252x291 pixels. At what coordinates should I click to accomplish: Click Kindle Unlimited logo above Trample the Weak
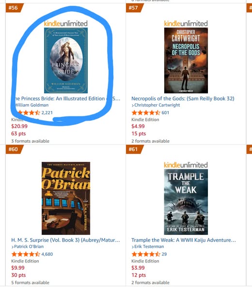186,165
